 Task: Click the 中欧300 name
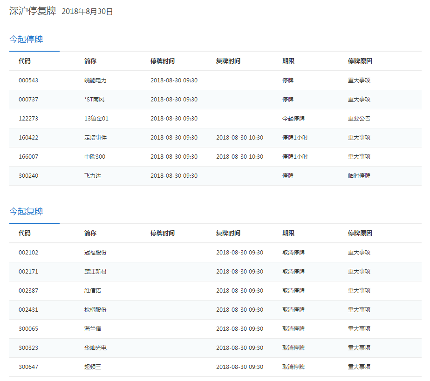(95, 157)
